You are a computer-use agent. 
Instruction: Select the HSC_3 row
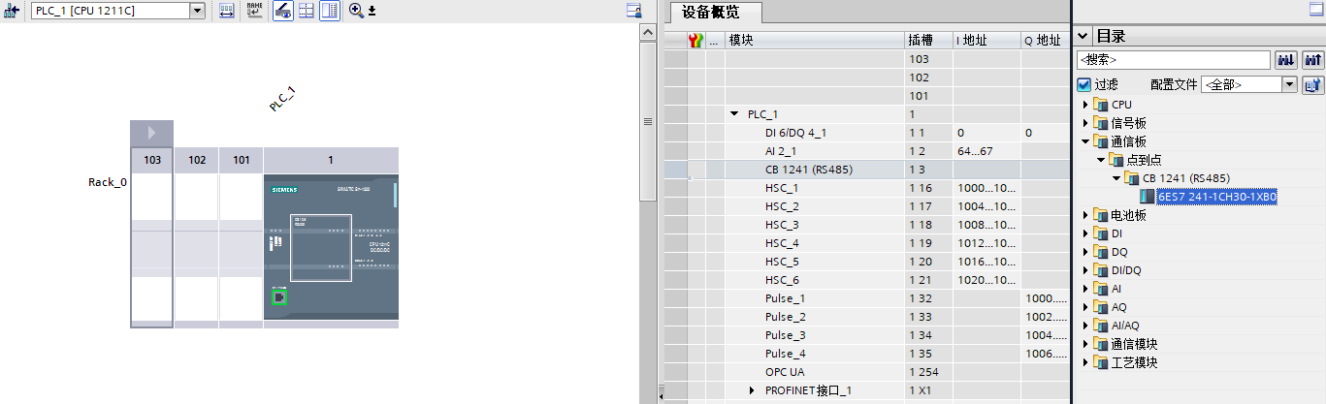pyautogui.click(x=867, y=225)
